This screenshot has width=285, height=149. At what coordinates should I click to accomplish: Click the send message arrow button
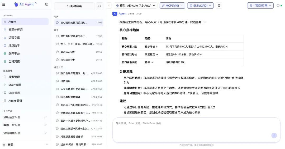coord(274,135)
